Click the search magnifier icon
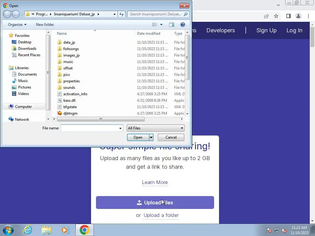Screen dimensions: 315x236 coord(185,14)
